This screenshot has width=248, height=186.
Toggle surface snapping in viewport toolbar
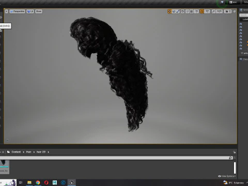(x=187, y=11)
